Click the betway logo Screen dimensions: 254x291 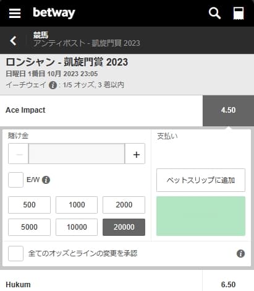[54, 13]
